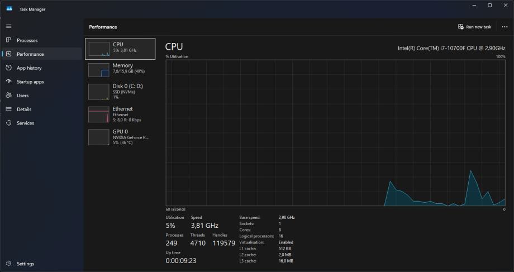Image resolution: width=514 pixels, height=272 pixels.
Task: Click the Task Manager app icon in title bar
Action: [x=9, y=9]
